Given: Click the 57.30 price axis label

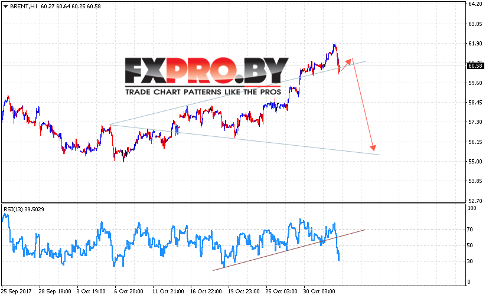Looking at the screenshot, I should [x=475, y=122].
